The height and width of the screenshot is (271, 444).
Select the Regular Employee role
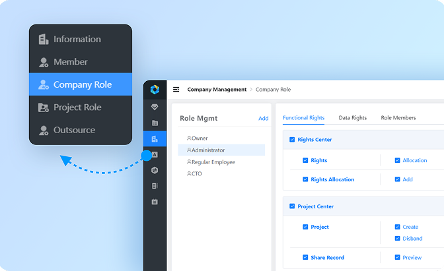(x=213, y=162)
